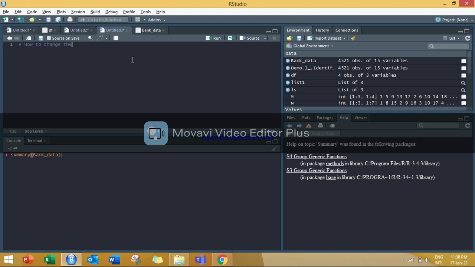Click the Go to file/function field

[x=103, y=20]
